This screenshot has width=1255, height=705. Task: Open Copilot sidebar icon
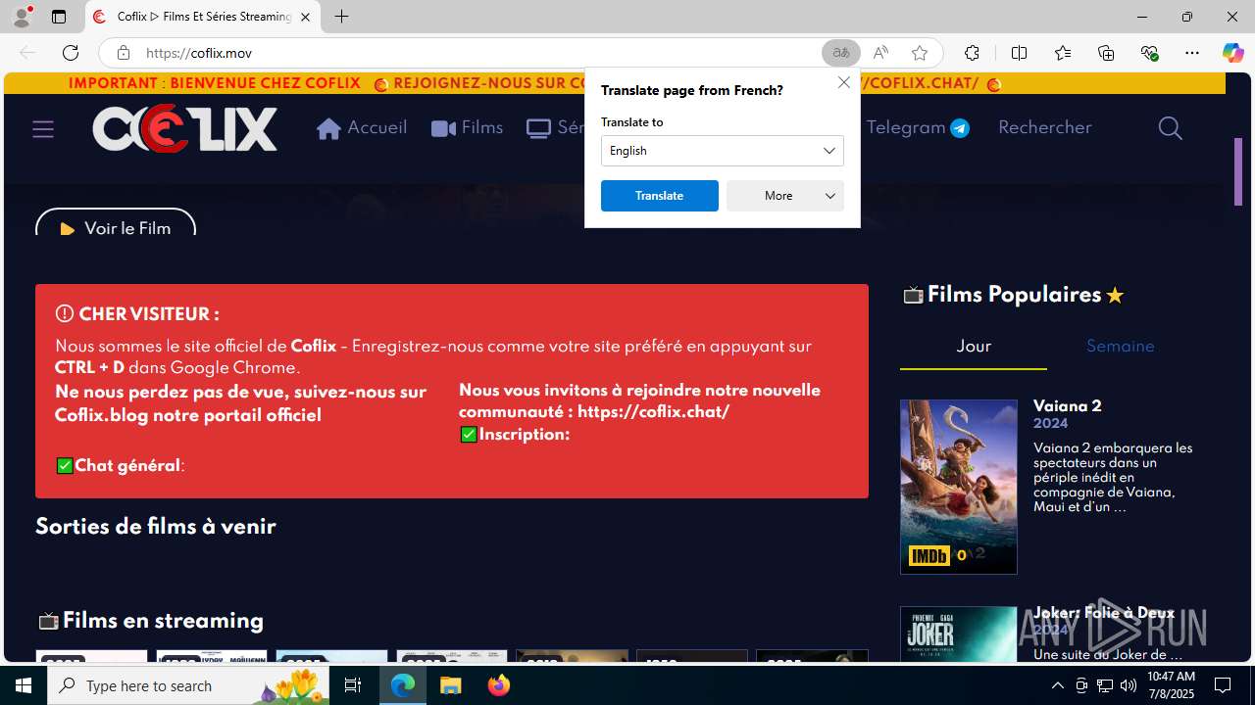[1232, 53]
